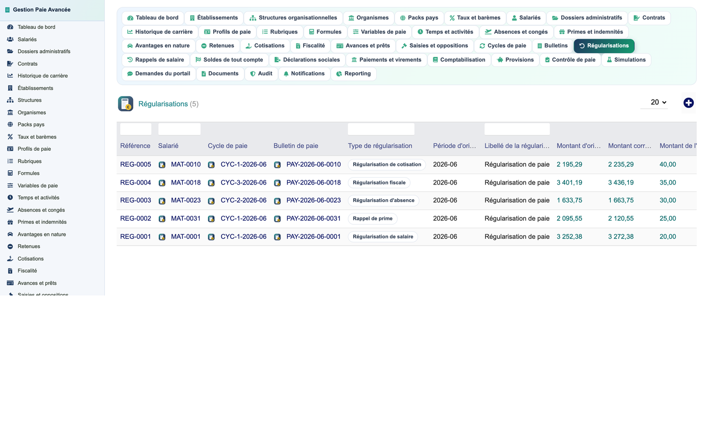Viewport: 710px width, 443px height.
Task: Click the Historique de carrière sidebar icon
Action: (10, 76)
